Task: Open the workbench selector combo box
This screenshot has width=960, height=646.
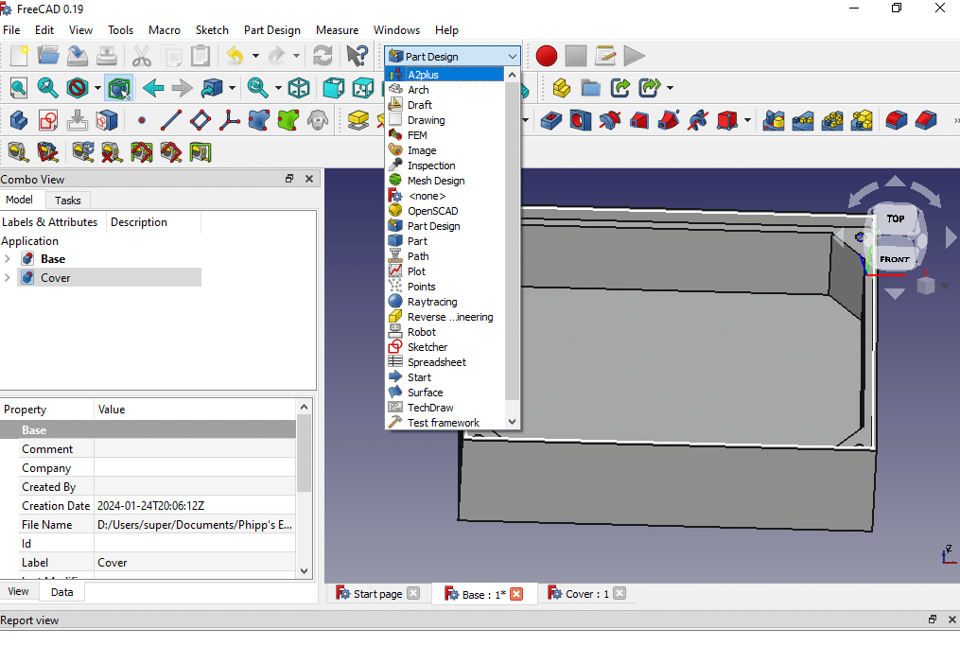Action: coord(452,57)
